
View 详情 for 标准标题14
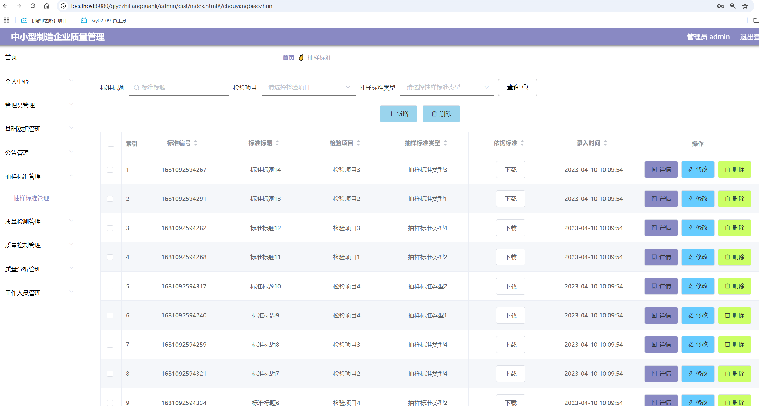661,169
